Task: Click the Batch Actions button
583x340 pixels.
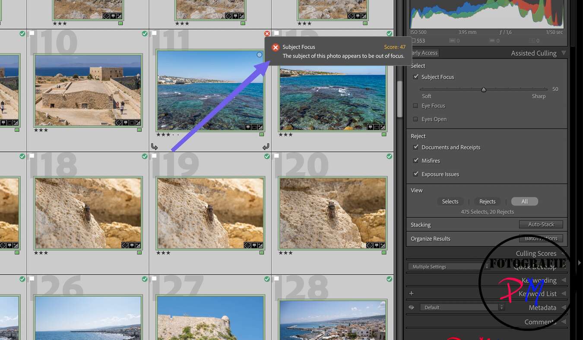Action: click(541, 238)
